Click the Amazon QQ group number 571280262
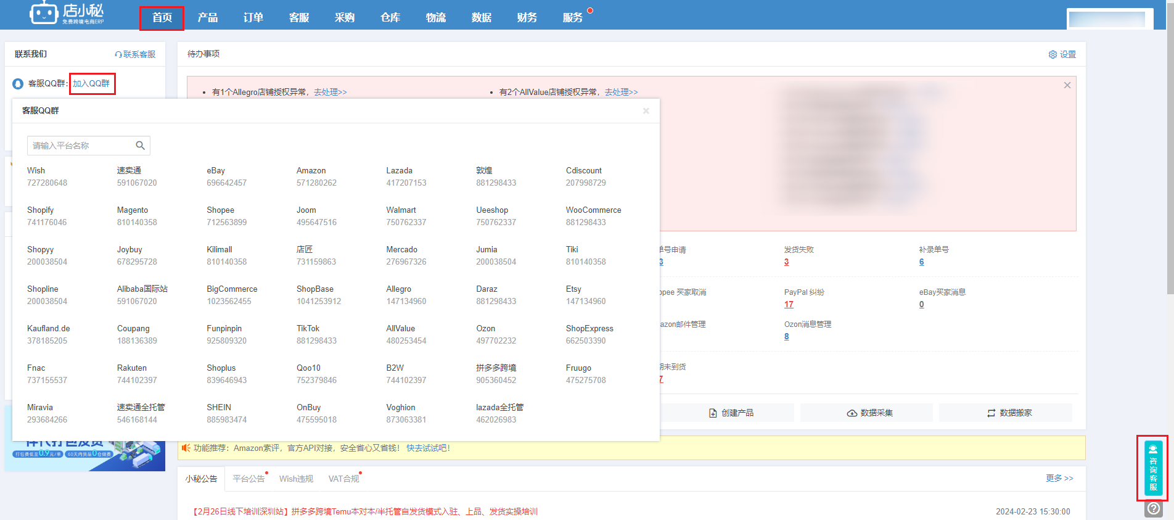This screenshot has height=520, width=1174. pyautogui.click(x=316, y=183)
